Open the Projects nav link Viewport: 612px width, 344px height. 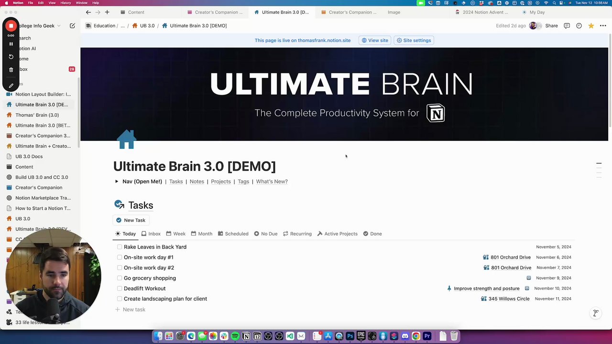(x=221, y=182)
